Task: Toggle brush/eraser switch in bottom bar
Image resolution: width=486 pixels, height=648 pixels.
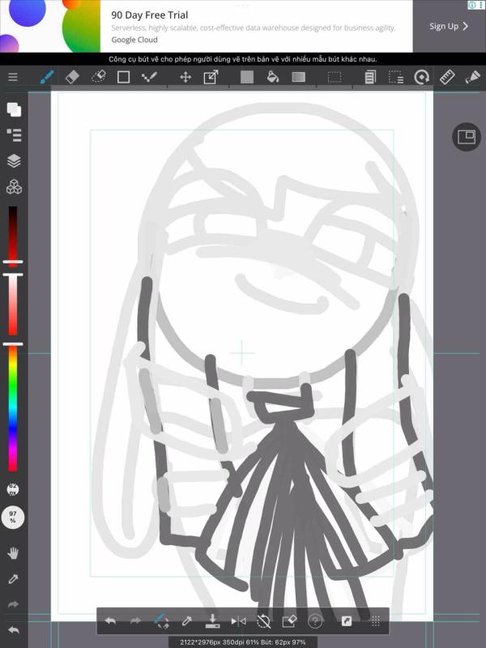Action: point(160,621)
